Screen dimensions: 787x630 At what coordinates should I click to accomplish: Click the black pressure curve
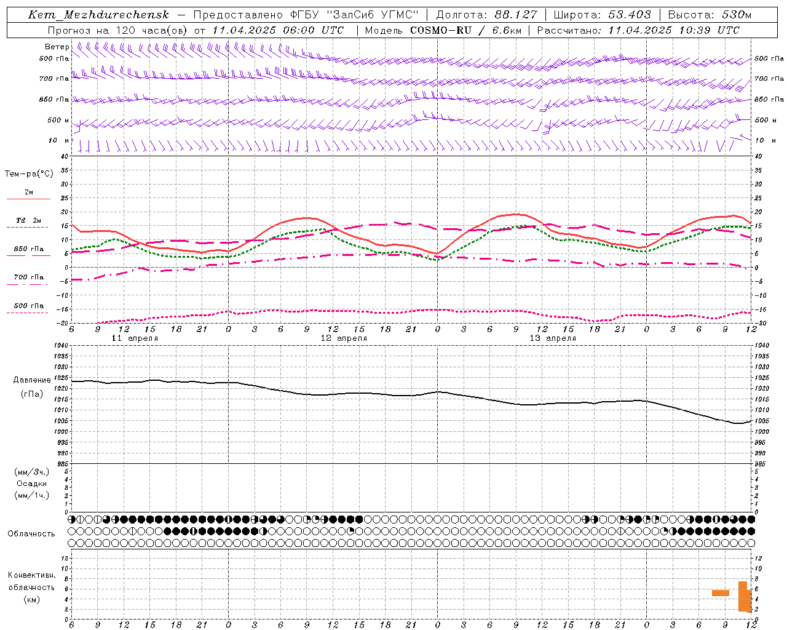click(411, 395)
